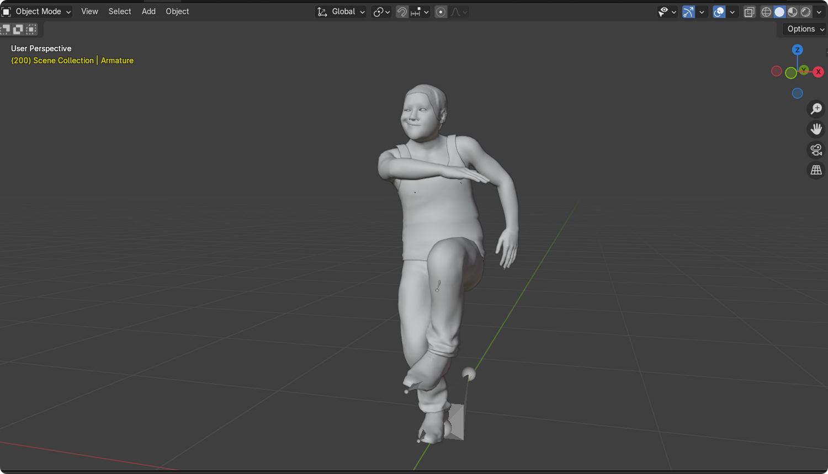The image size is (828, 474).
Task: Open the proportional editing falloff dropdown
Action: (459, 12)
